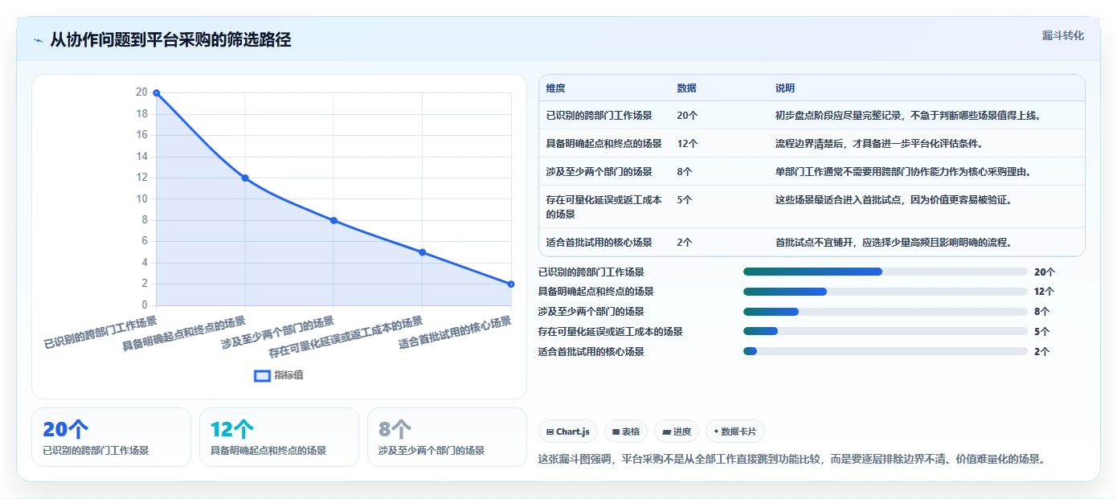Image resolution: width=1117 pixels, height=499 pixels.
Task: Toggle the 指标值 legend swatch
Action: 262,375
